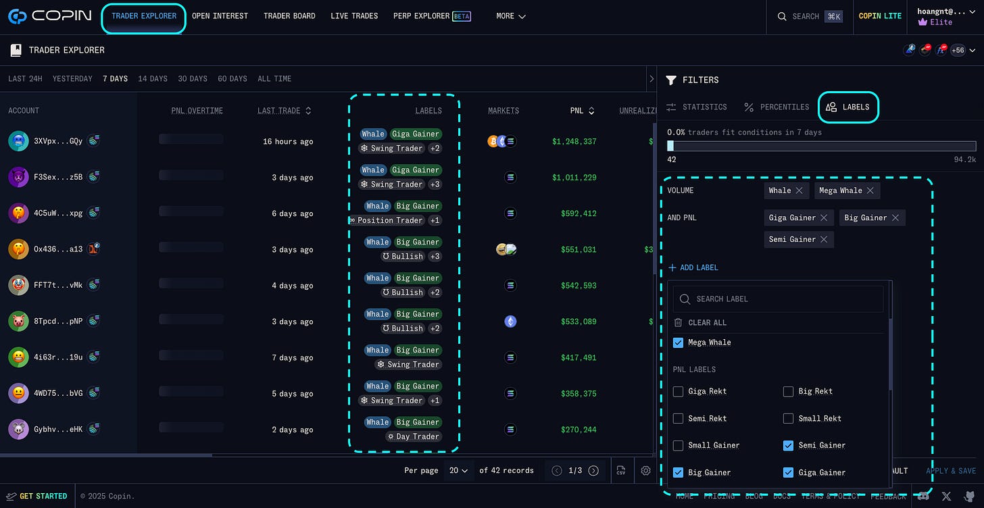The width and height of the screenshot is (984, 508).
Task: Go to previous page arrow
Action: tap(557, 470)
